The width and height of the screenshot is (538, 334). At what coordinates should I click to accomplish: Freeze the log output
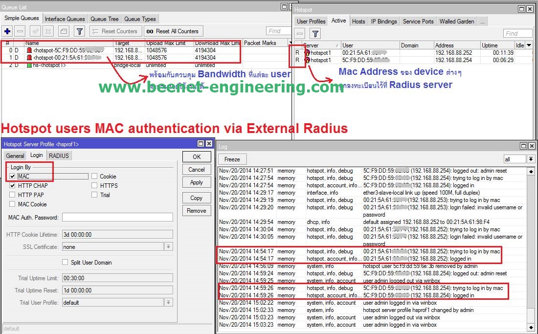click(232, 159)
